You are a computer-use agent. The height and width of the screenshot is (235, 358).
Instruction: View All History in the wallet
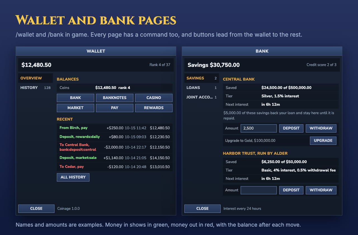[73, 177]
